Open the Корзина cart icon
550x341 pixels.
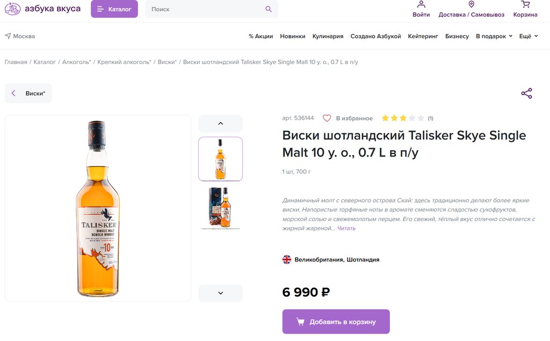[525, 5]
